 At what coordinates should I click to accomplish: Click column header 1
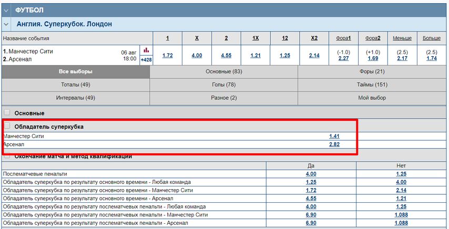coord(168,38)
